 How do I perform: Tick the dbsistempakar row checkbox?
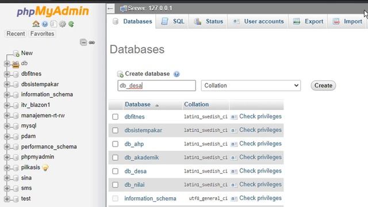115,131
